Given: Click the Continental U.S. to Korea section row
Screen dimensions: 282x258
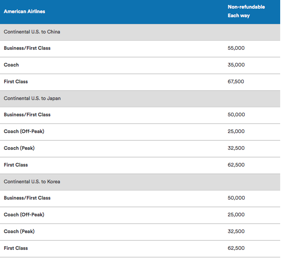Looking at the screenshot, I should click(140, 182).
